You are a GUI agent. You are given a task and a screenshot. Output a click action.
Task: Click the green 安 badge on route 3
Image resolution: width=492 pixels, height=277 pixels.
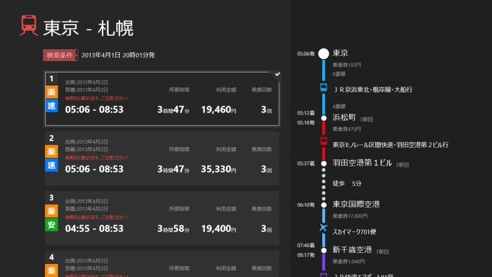52,225
